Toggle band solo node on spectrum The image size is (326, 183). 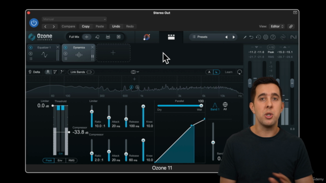click(x=137, y=87)
